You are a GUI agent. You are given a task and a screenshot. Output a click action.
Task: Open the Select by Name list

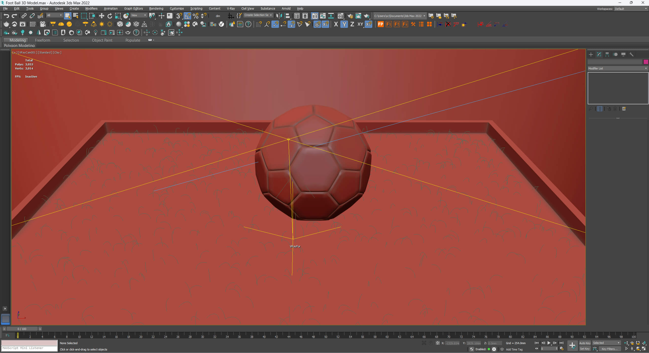pos(76,16)
